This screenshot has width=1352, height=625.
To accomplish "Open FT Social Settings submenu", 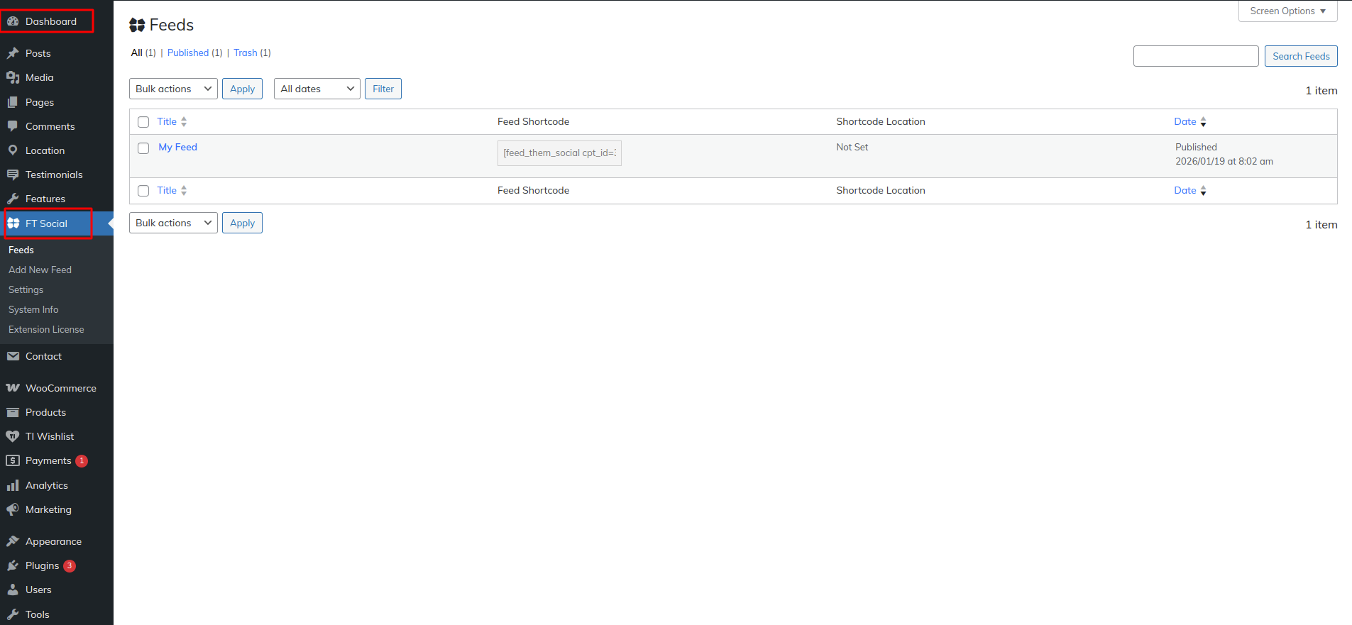I will click(26, 289).
